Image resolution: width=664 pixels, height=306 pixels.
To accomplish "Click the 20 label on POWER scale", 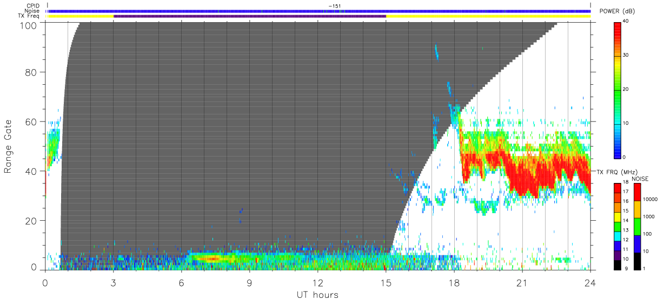I will pos(626,89).
